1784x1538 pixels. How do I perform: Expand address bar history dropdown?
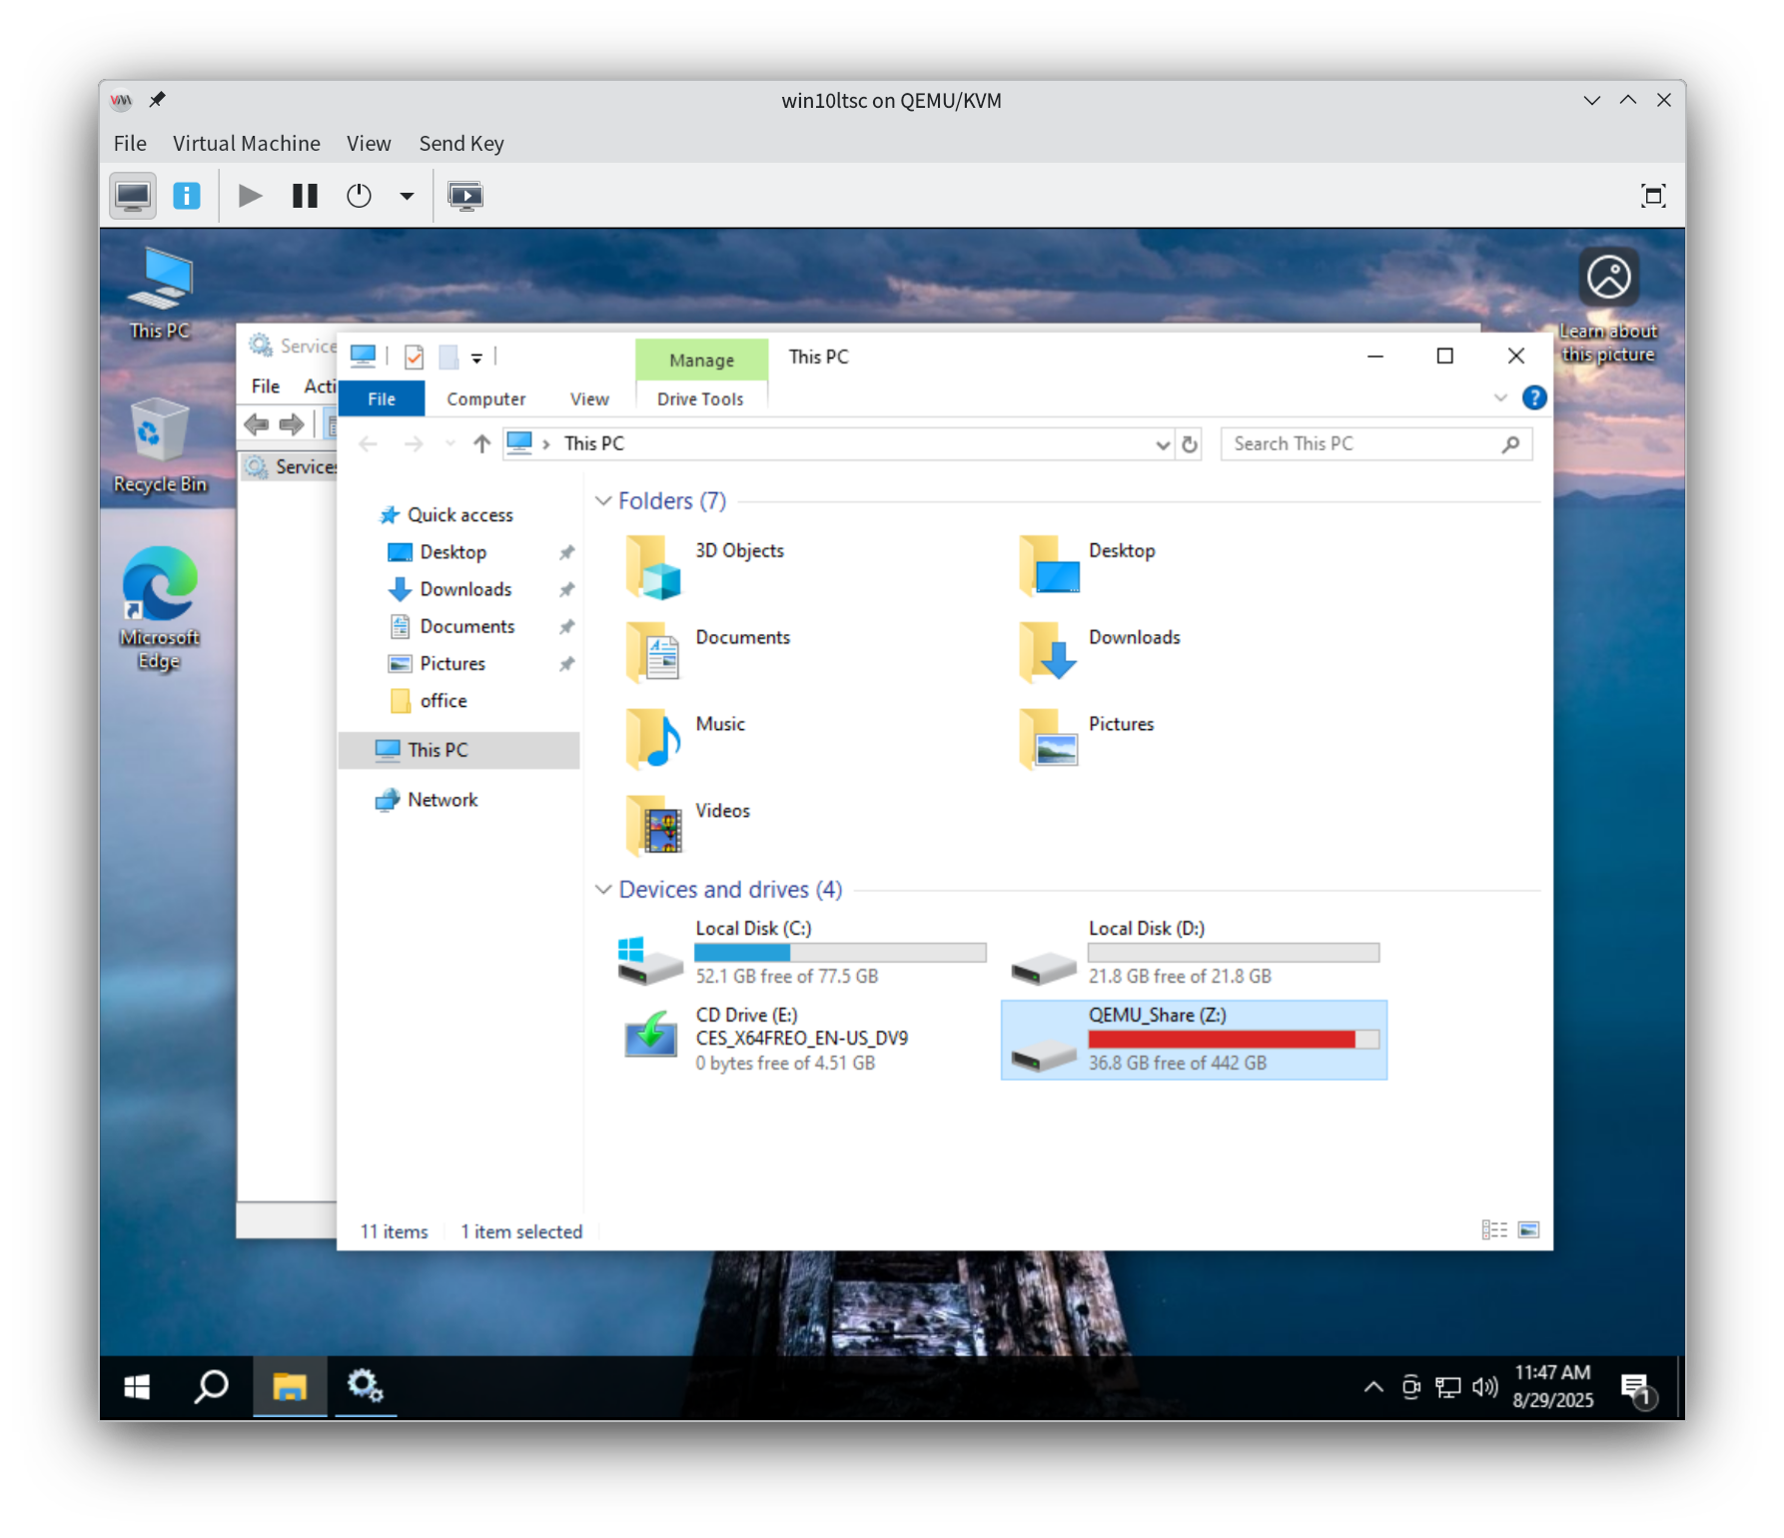(1162, 444)
